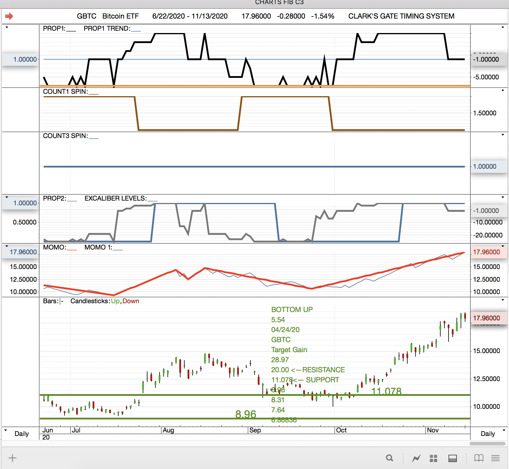Image resolution: width=509 pixels, height=469 pixels.
Task: Open the book icon in bottom toolbar
Action: click(479, 458)
